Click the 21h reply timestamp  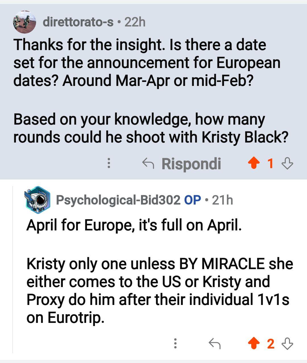tap(223, 200)
